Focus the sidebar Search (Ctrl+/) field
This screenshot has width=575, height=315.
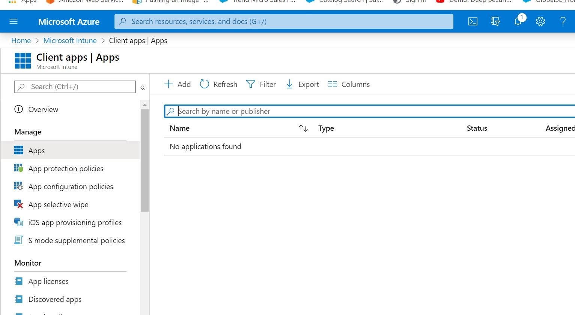pyautogui.click(x=75, y=87)
